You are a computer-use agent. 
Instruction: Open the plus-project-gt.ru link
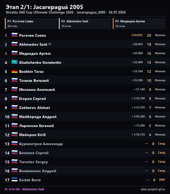(153, 189)
